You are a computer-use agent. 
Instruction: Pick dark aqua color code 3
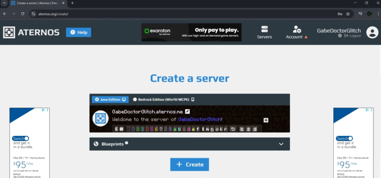click(143, 129)
